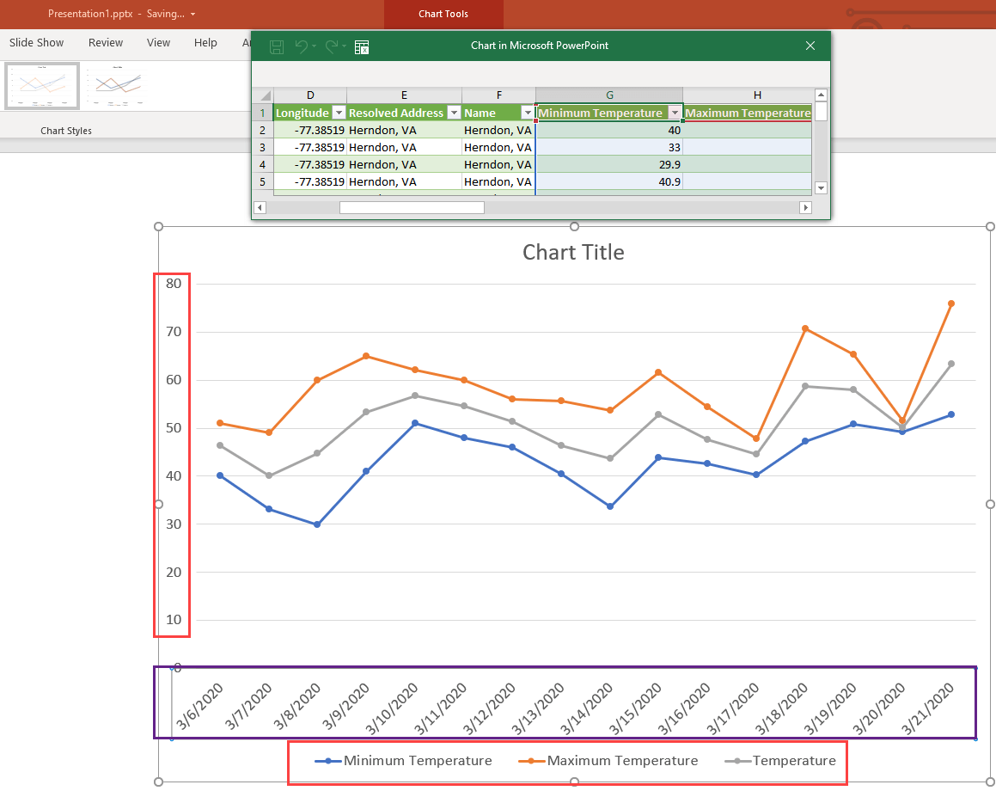Open the Longitude column filter dropdown
This screenshot has height=803, width=996.
(339, 113)
